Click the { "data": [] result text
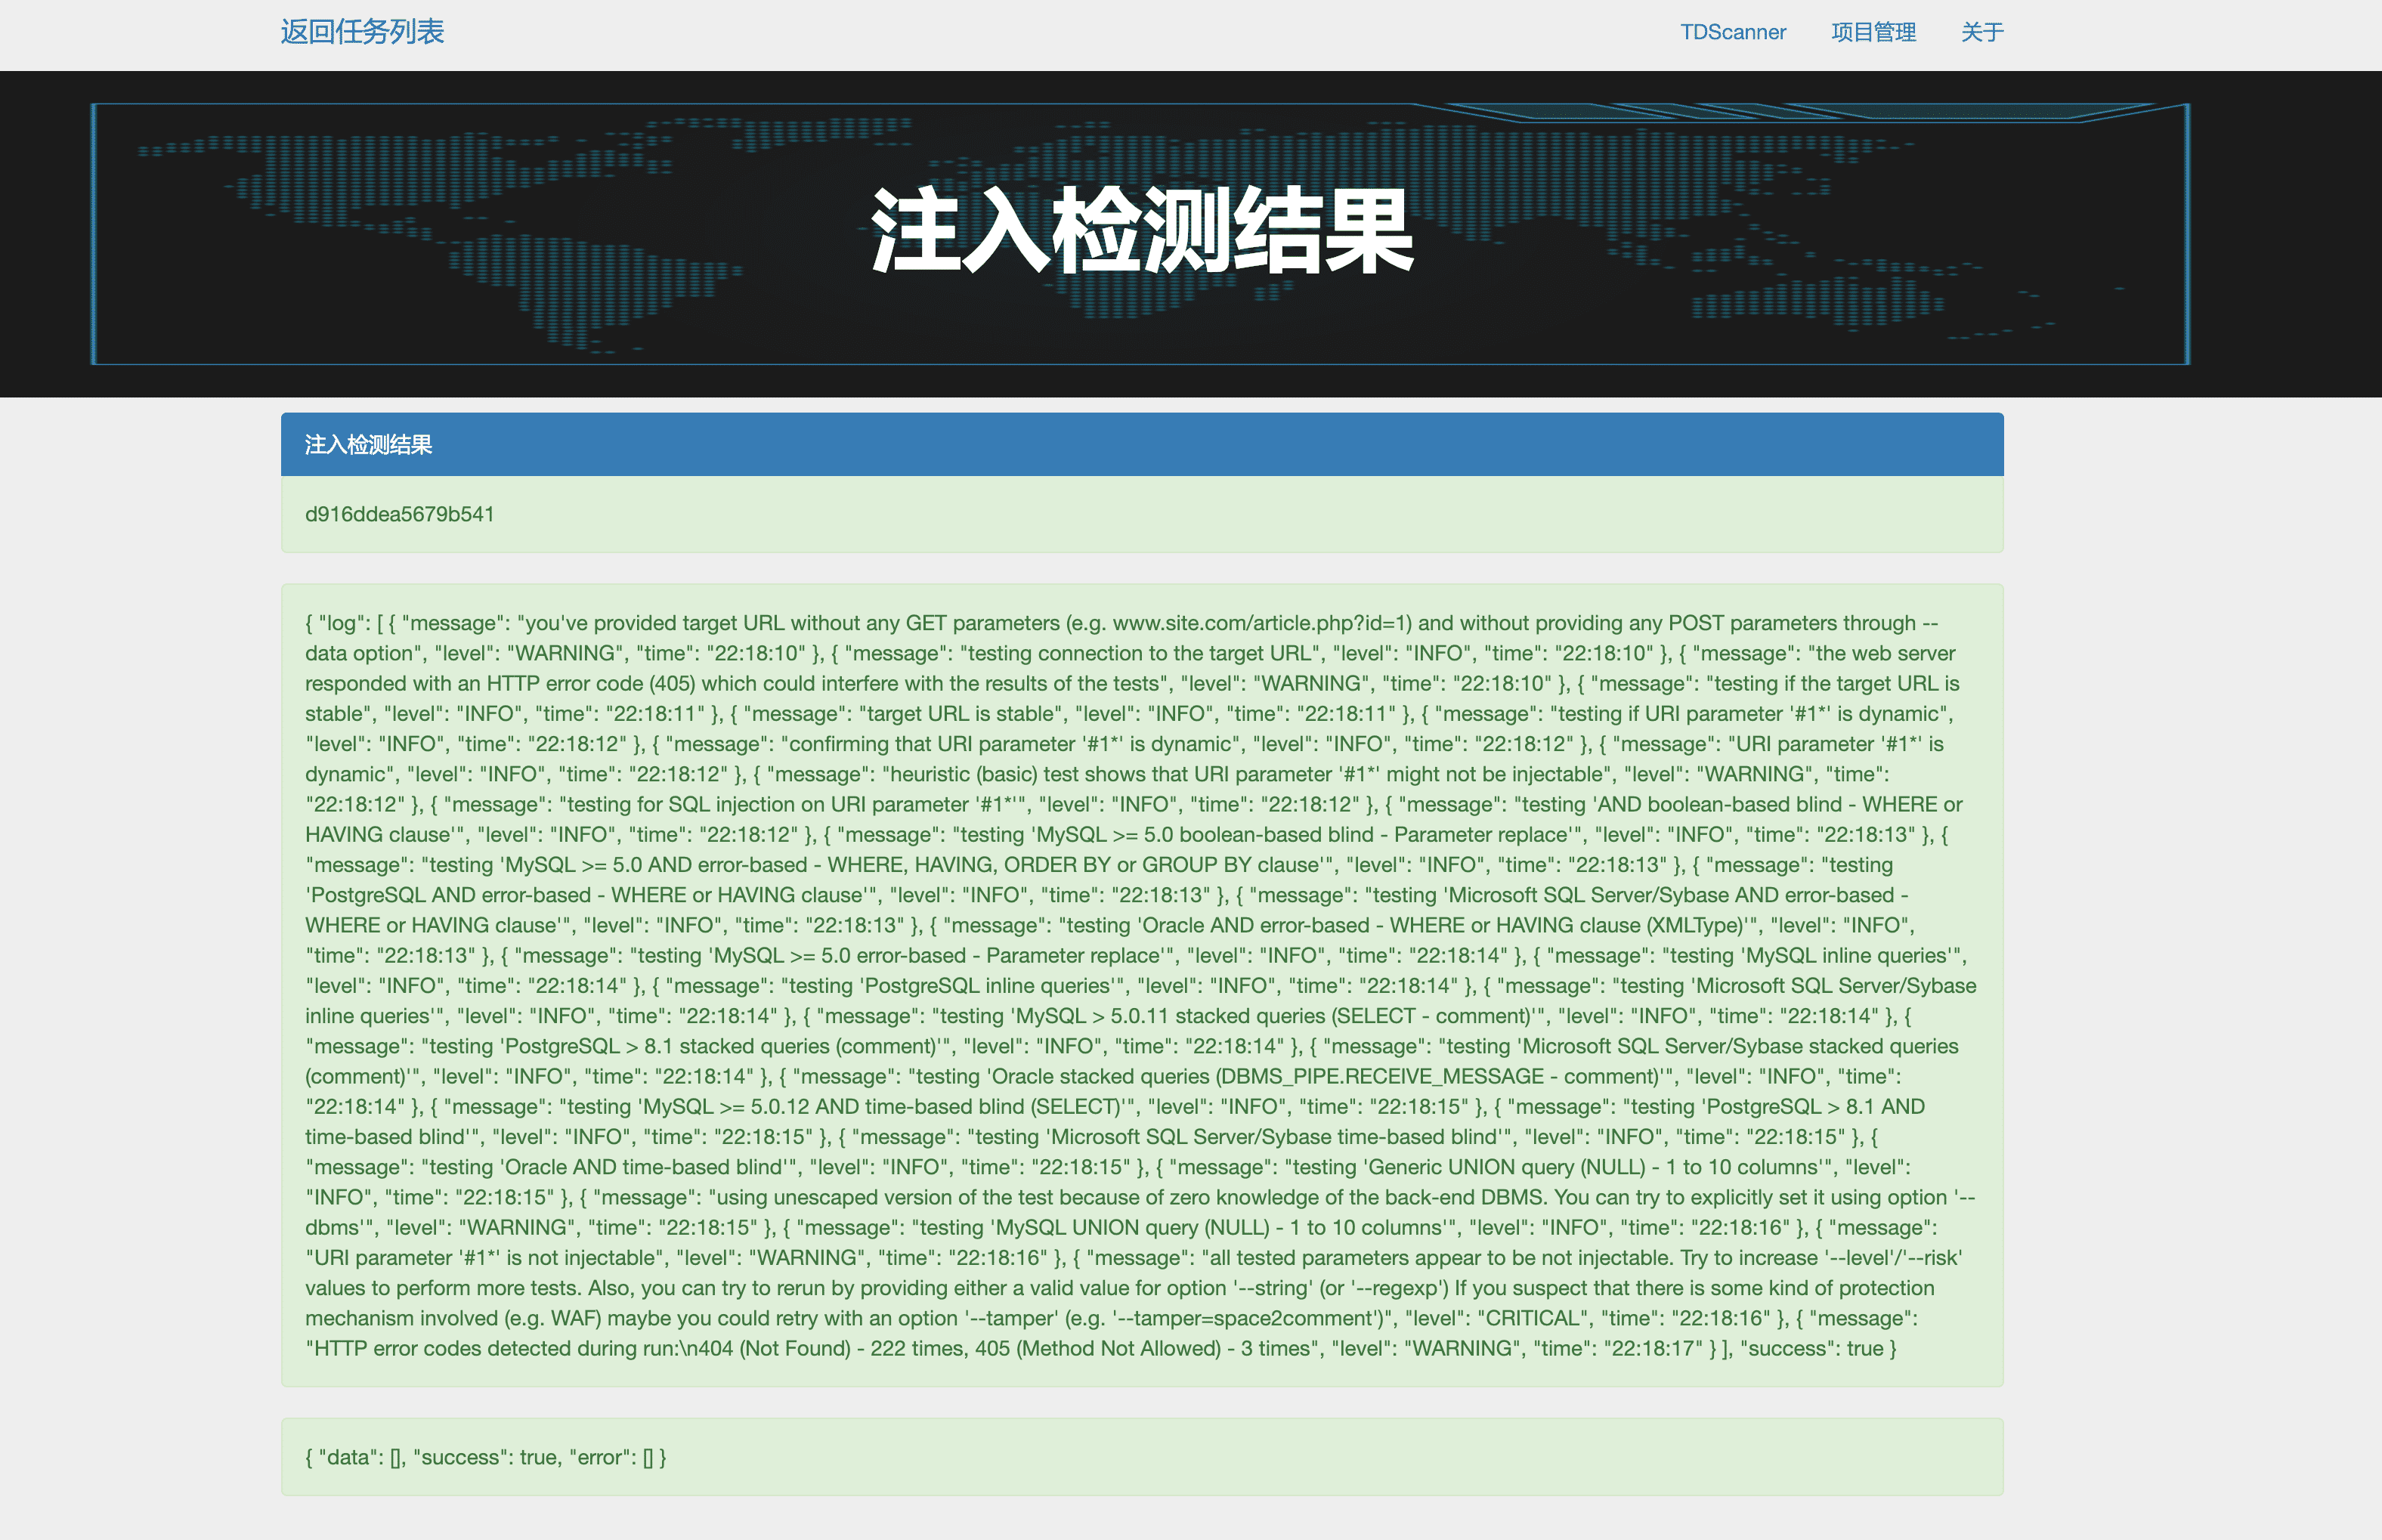Viewport: 2382px width, 1540px height. point(355,1457)
